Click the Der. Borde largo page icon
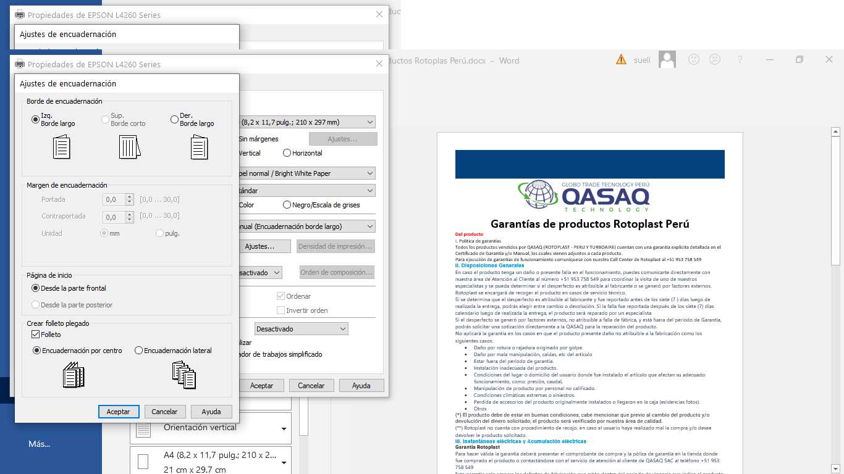 198,147
